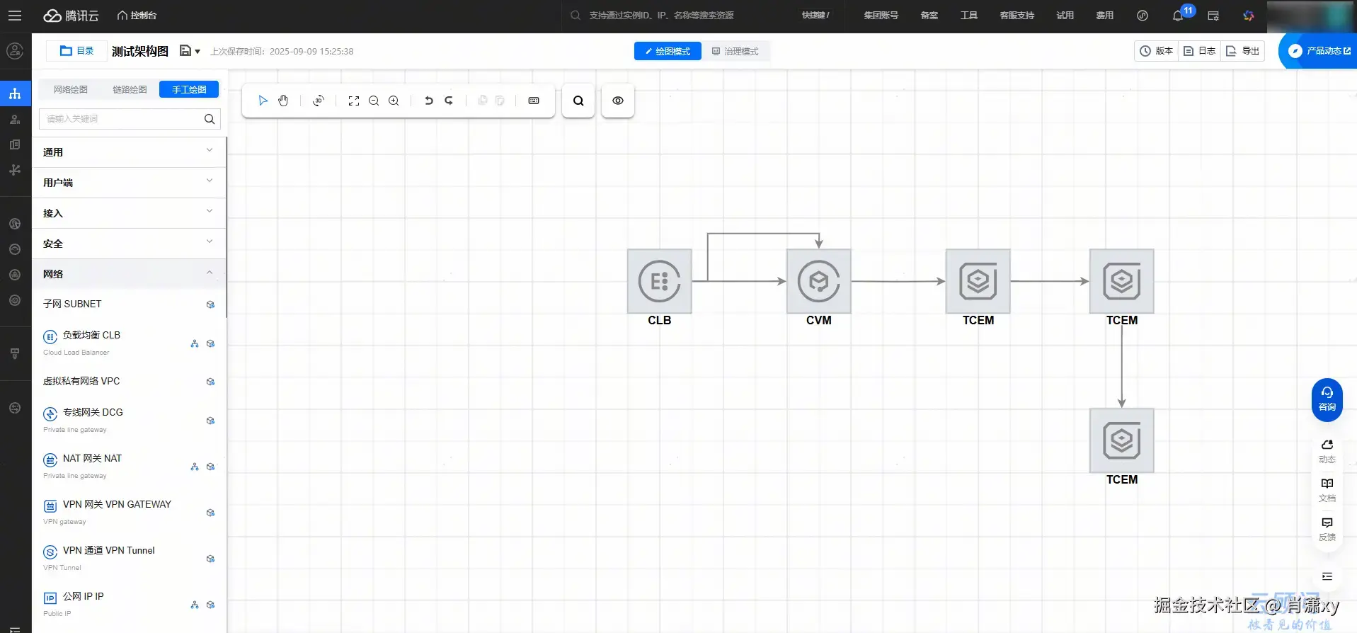Open the save dropdown next to title
Image resolution: width=1357 pixels, height=633 pixels.
click(x=190, y=51)
